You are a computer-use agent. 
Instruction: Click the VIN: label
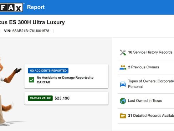click(7, 31)
